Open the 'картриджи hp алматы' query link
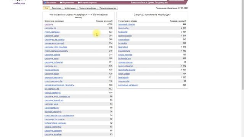The width and height of the screenshot is (244, 137). coord(55,119)
